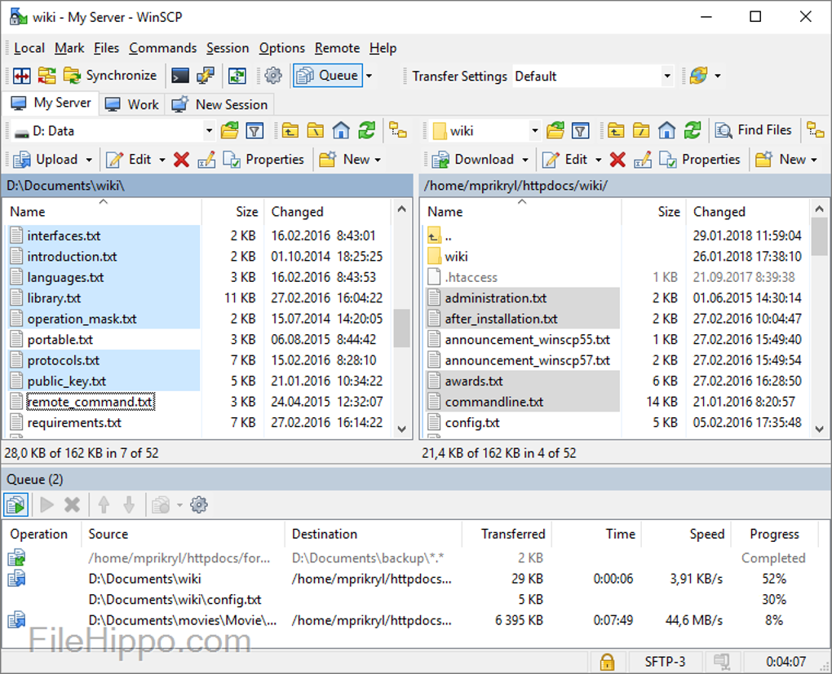Toggle remote directory tree icon
Image resolution: width=832 pixels, height=674 pixels.
815,130
